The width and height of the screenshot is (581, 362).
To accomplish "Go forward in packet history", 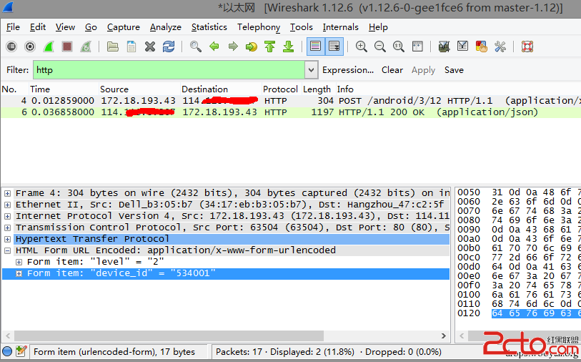I will 233,47.
